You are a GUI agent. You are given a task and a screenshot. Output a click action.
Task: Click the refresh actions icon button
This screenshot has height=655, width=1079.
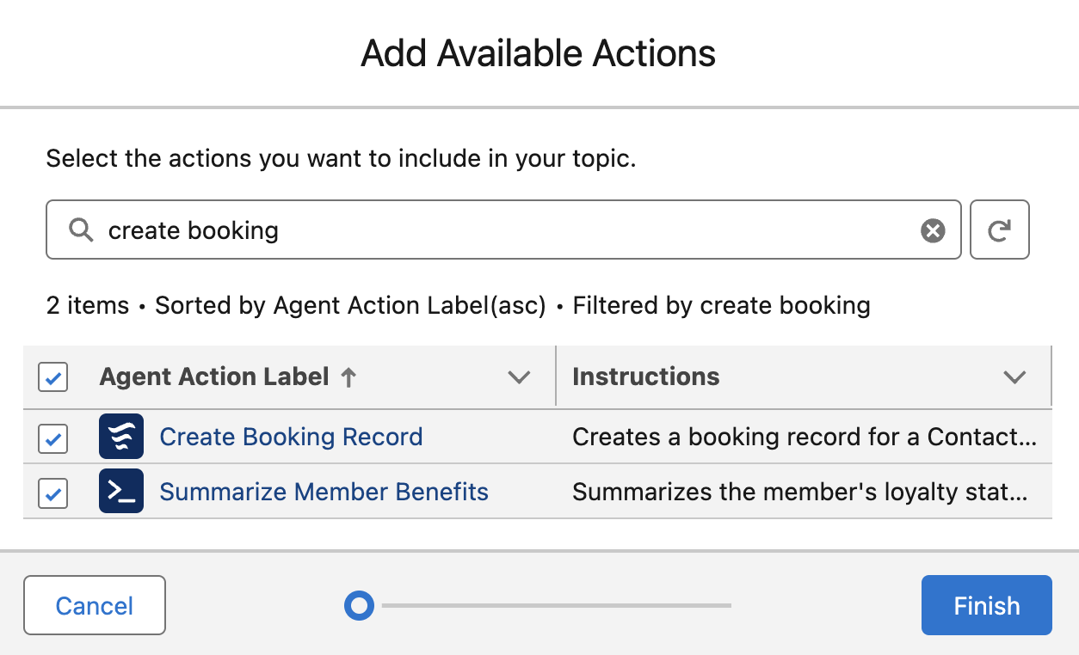coord(999,230)
